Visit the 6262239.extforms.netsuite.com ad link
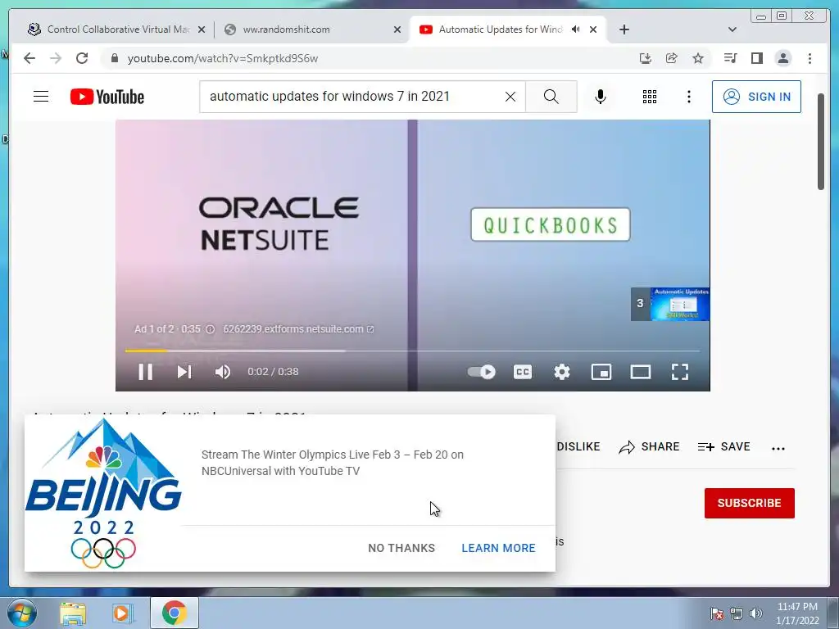839x629 pixels. click(298, 329)
